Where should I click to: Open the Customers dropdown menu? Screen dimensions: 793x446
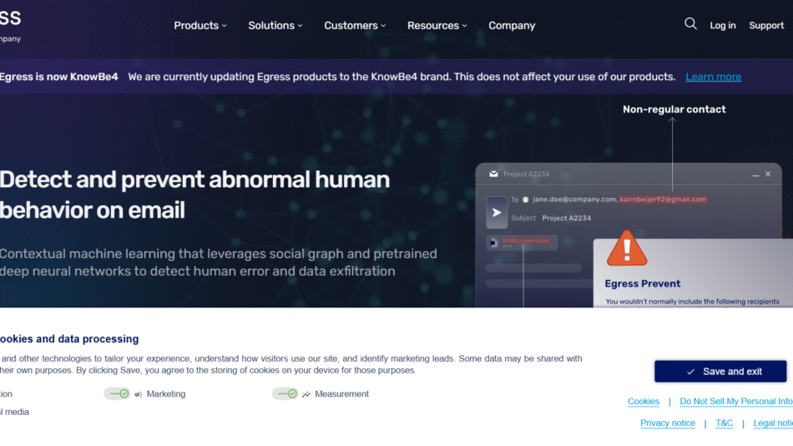[x=355, y=26]
